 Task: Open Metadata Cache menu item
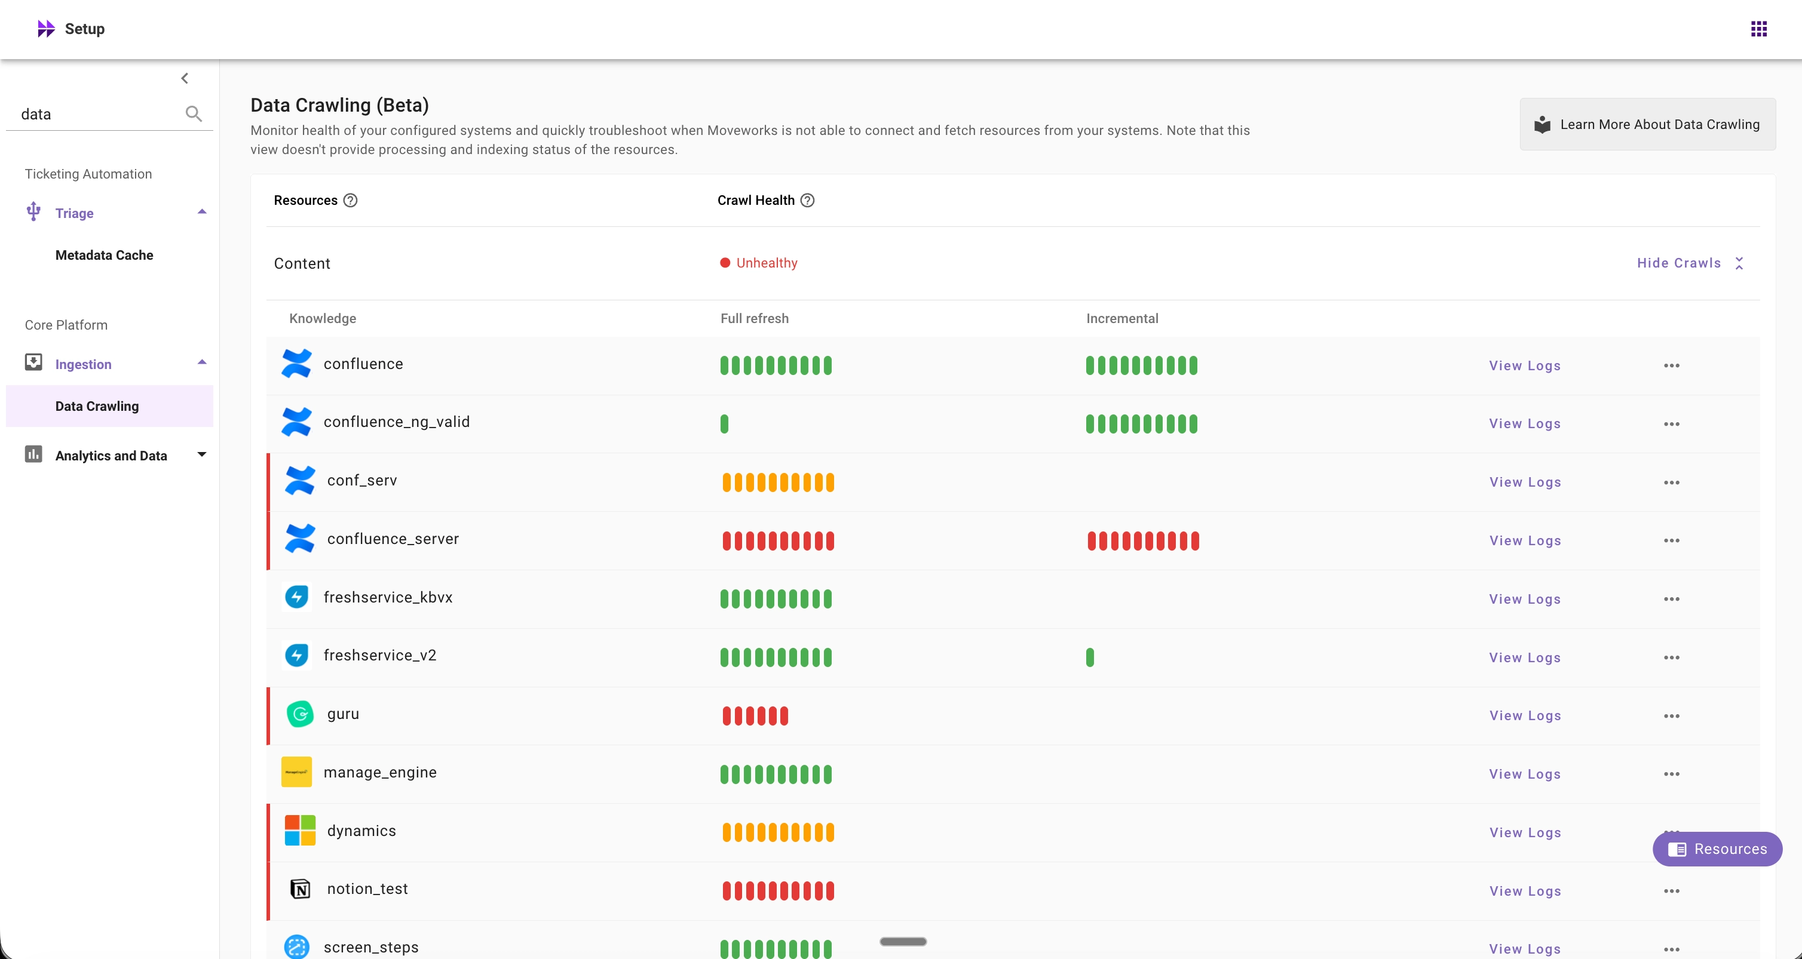104,255
